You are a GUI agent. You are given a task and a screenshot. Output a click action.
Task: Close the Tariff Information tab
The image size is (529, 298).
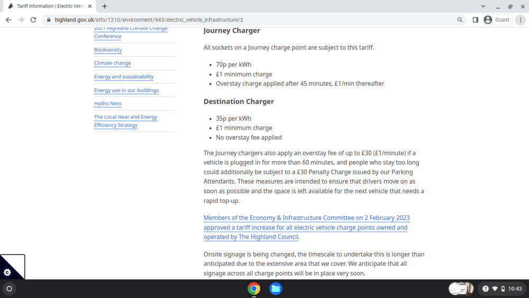[90, 6]
